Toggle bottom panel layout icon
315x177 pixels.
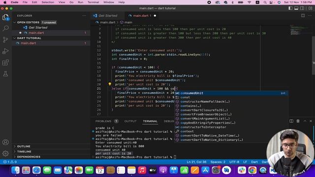click(296, 8)
